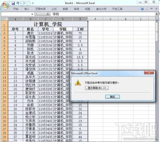Open the Undo history dropdown arrow
Viewport: 160px width, 142px height.
(21, 3)
